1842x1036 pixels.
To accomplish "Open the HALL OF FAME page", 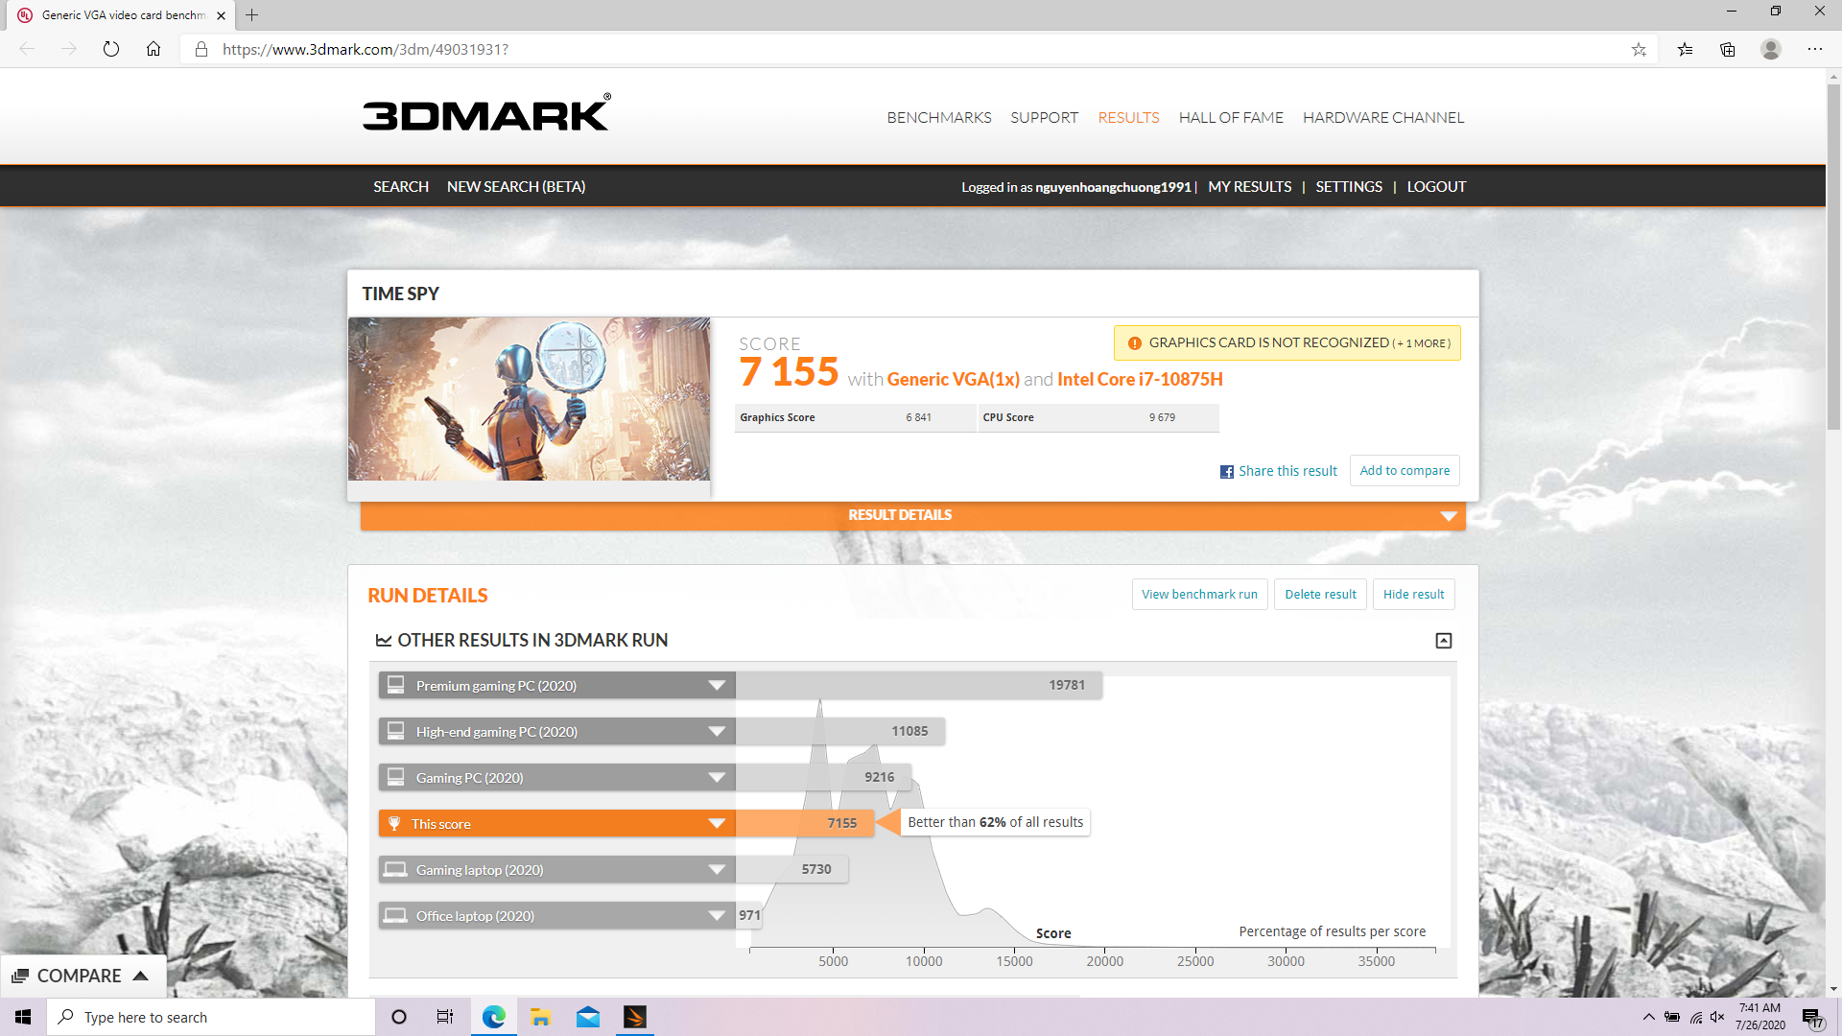I will tap(1231, 117).
